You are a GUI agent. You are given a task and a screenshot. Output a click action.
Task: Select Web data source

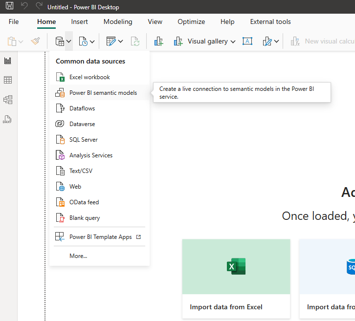pos(99,187)
